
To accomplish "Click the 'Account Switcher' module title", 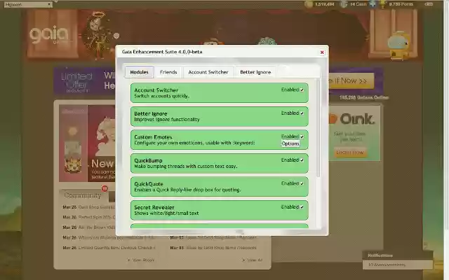I will point(156,90).
